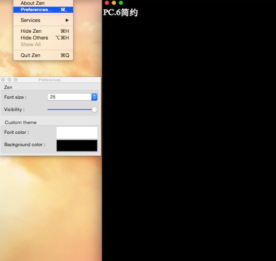The width and height of the screenshot is (276, 261).
Task: Maximize the Zen editor with green button
Action: point(121,3)
